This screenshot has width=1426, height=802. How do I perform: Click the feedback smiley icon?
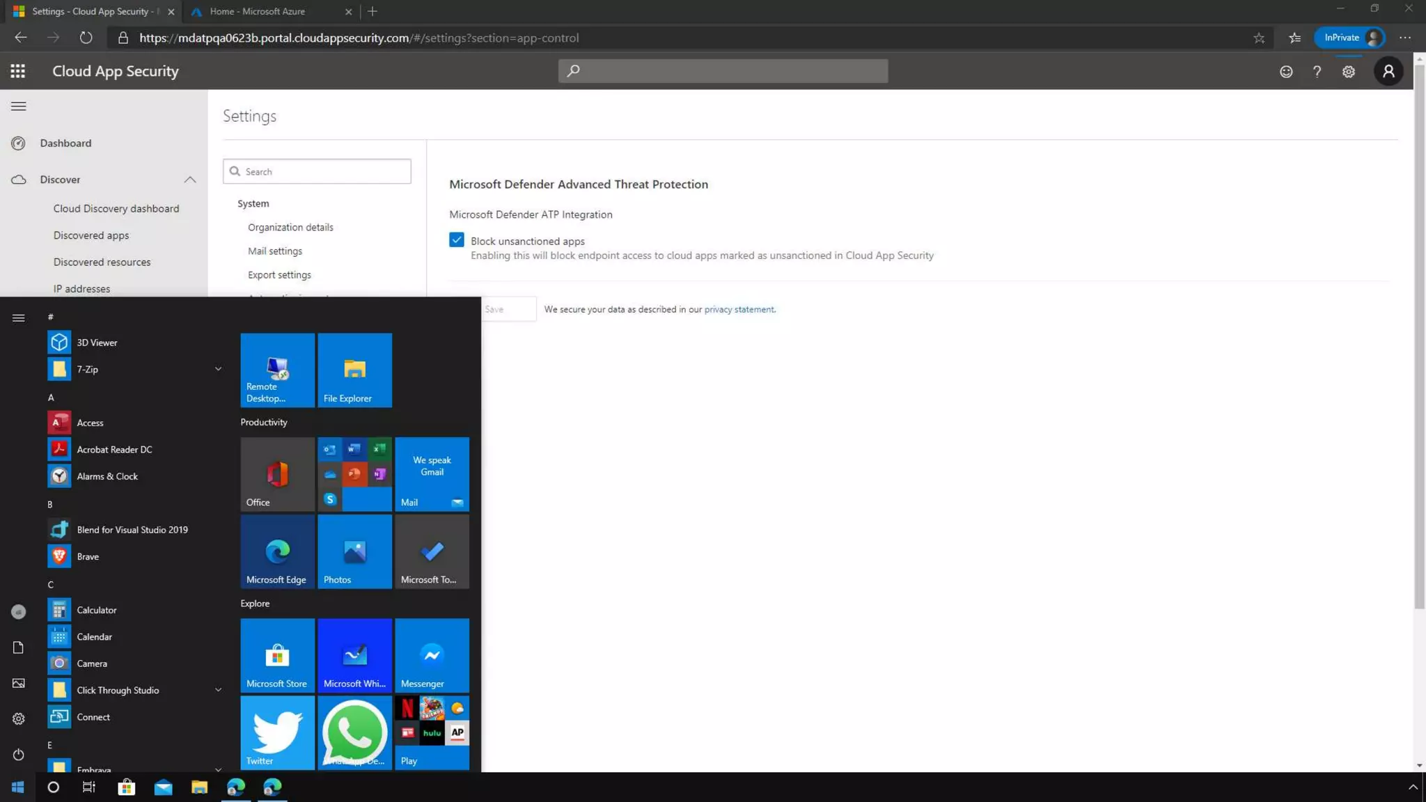[x=1285, y=72]
